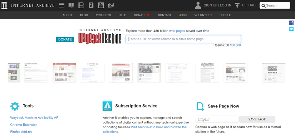Viewport: 295px width, 135px height.
Task: Open the JOBS menu item
Action: coord(183,15)
